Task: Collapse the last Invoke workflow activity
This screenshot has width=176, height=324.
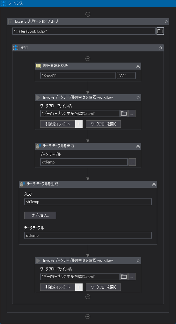Action: (138, 261)
